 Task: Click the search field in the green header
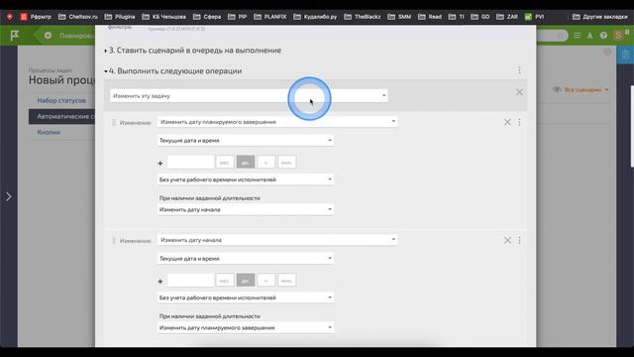click(552, 36)
